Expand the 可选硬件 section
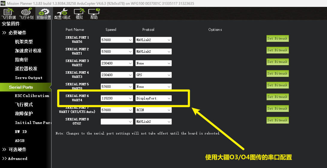This screenshot has height=168, width=327. (x=14, y=149)
